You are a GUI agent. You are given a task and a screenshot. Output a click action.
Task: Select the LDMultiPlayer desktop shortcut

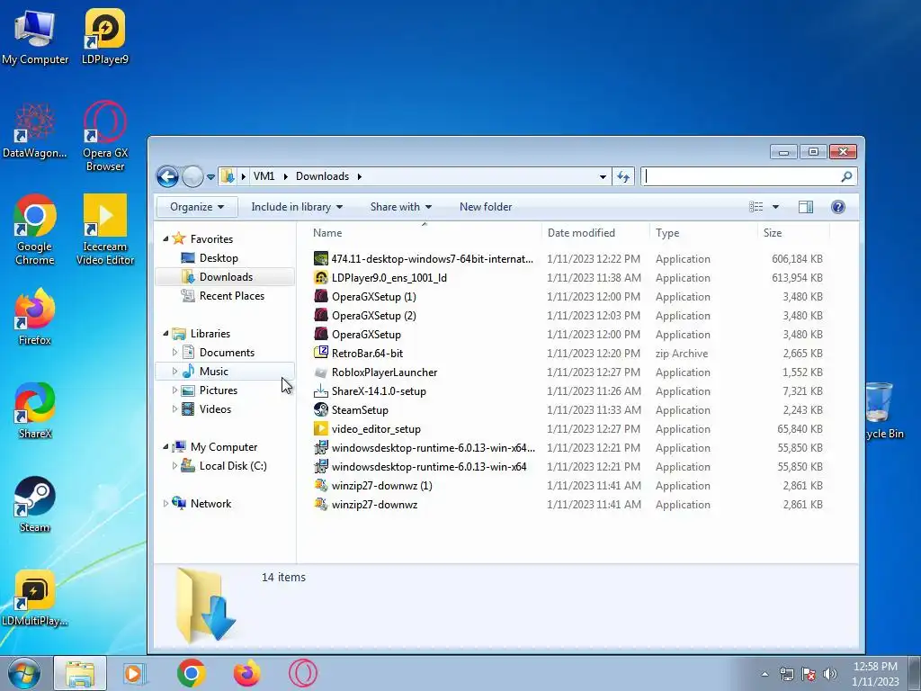[35, 598]
